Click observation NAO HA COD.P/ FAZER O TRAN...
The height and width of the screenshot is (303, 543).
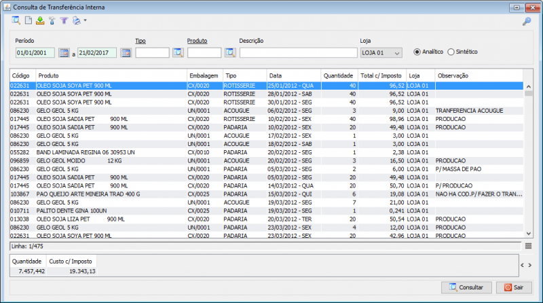479,194
